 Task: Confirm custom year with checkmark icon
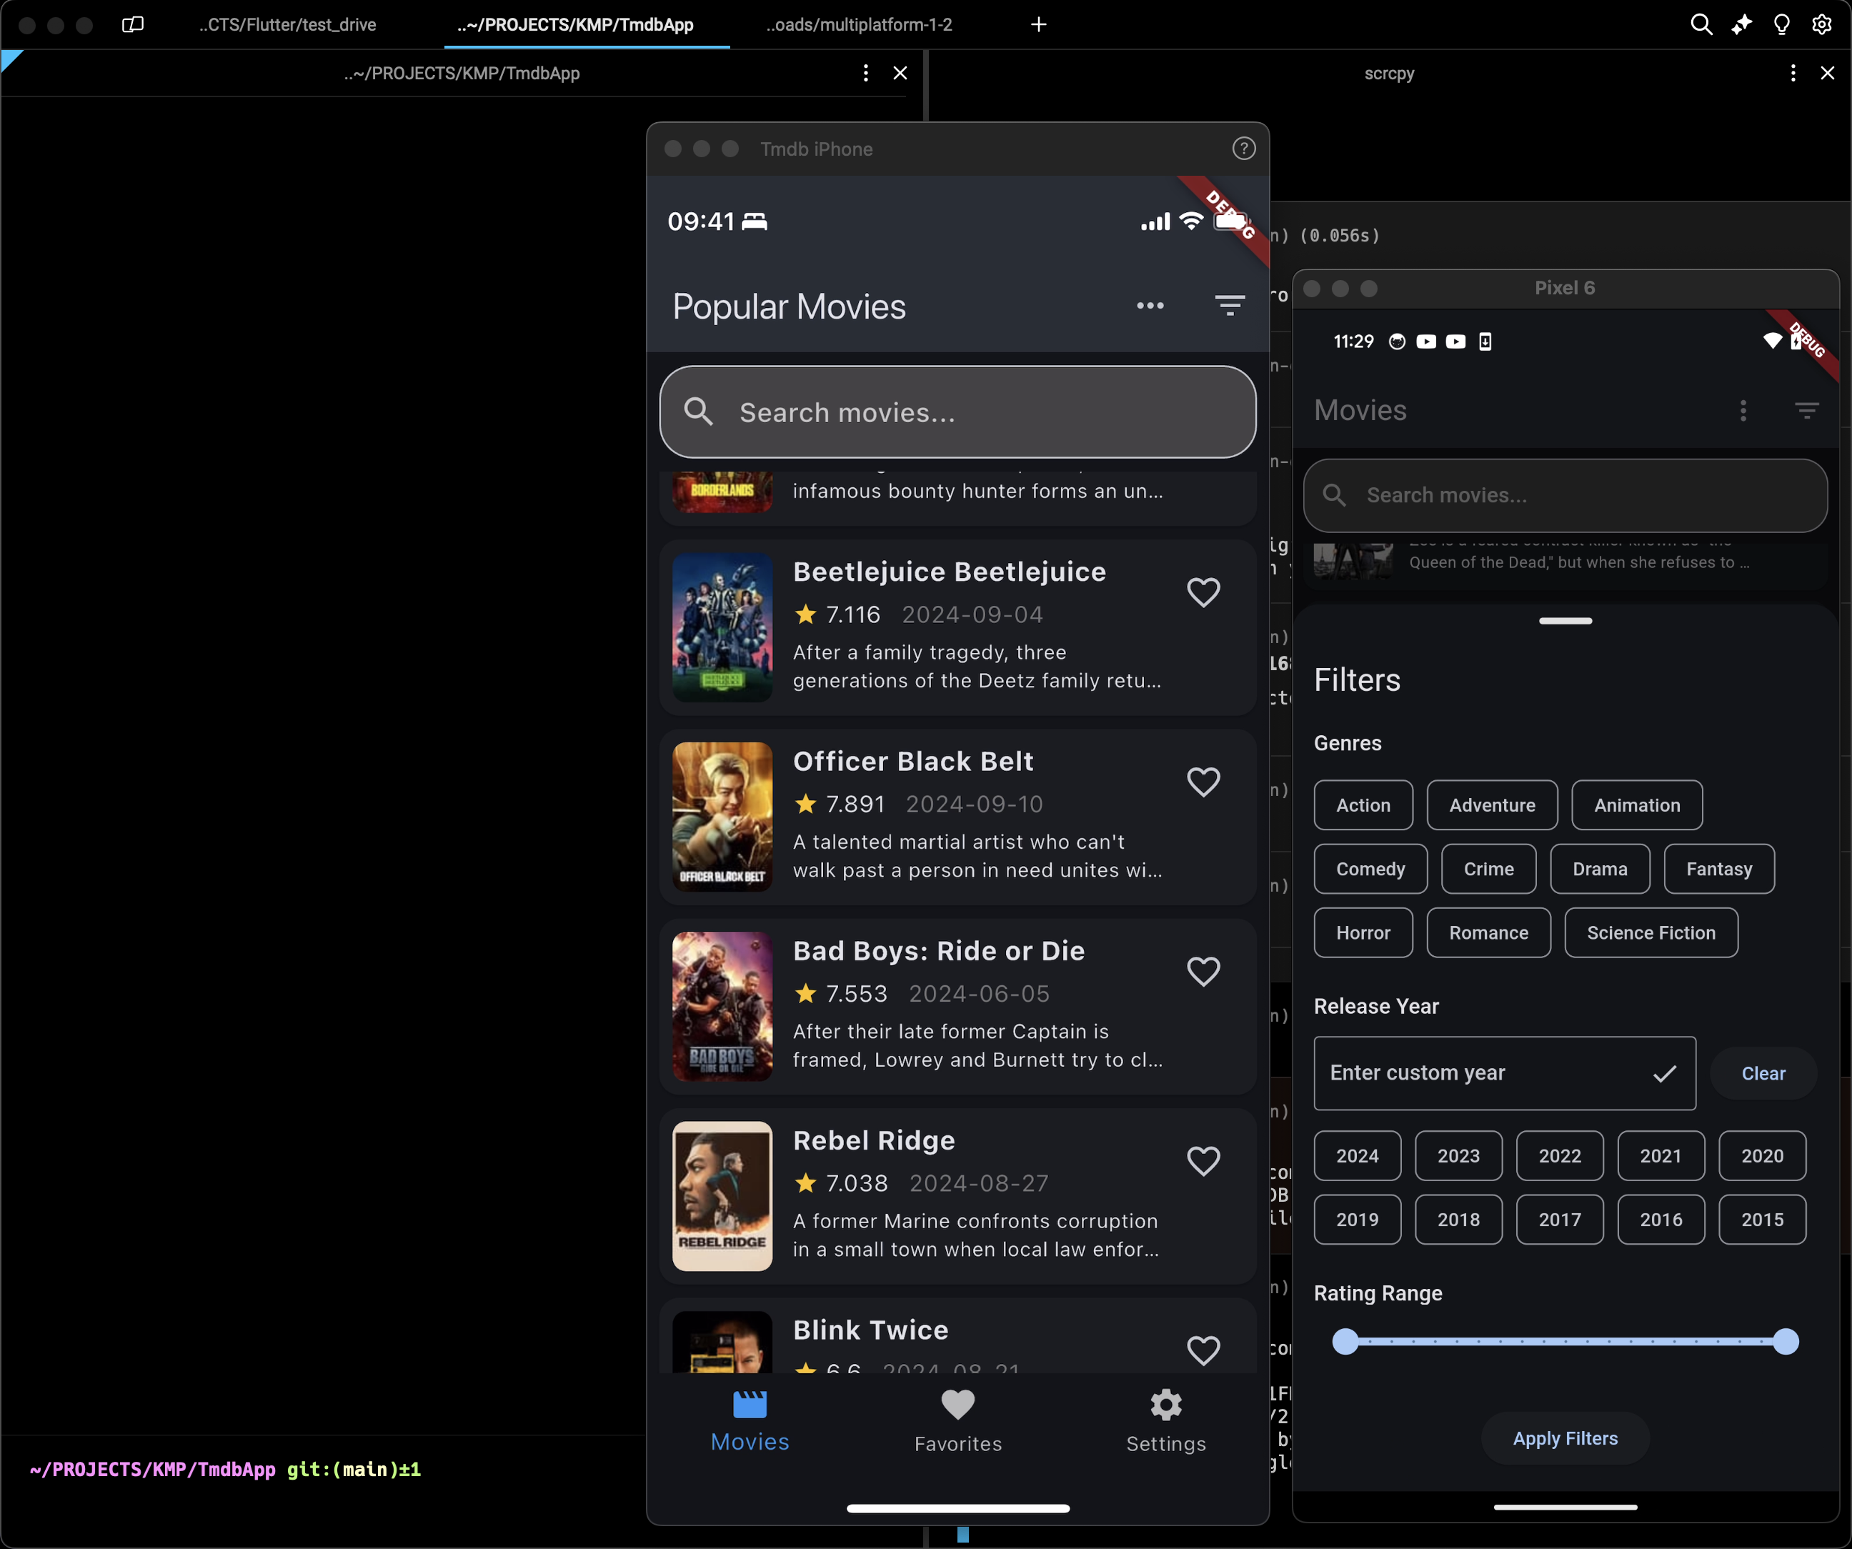pyautogui.click(x=1664, y=1074)
